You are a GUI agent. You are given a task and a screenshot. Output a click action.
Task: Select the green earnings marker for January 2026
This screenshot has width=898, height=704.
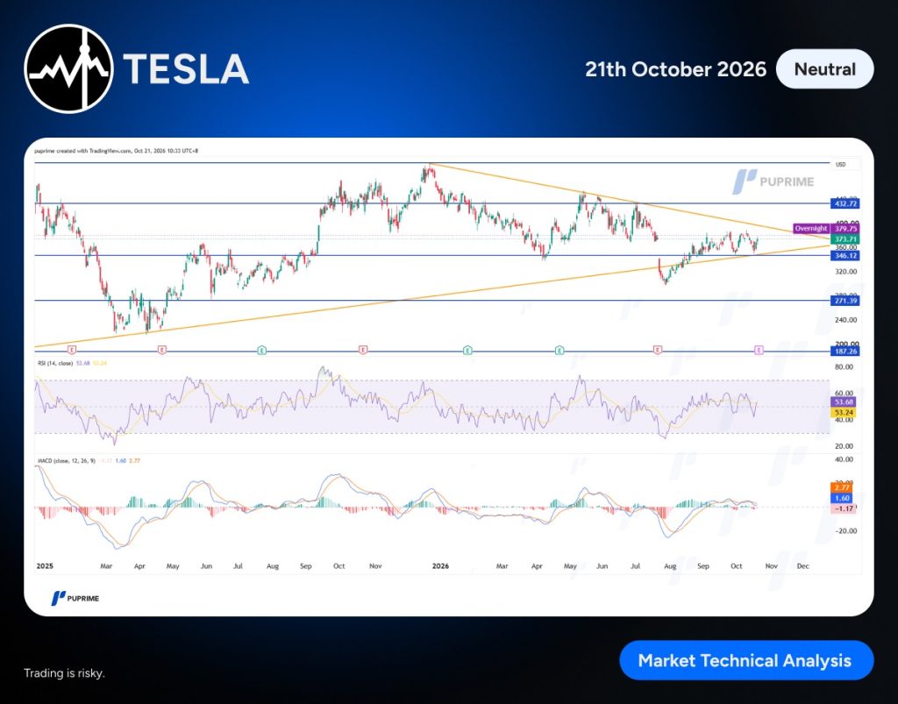[x=468, y=350]
